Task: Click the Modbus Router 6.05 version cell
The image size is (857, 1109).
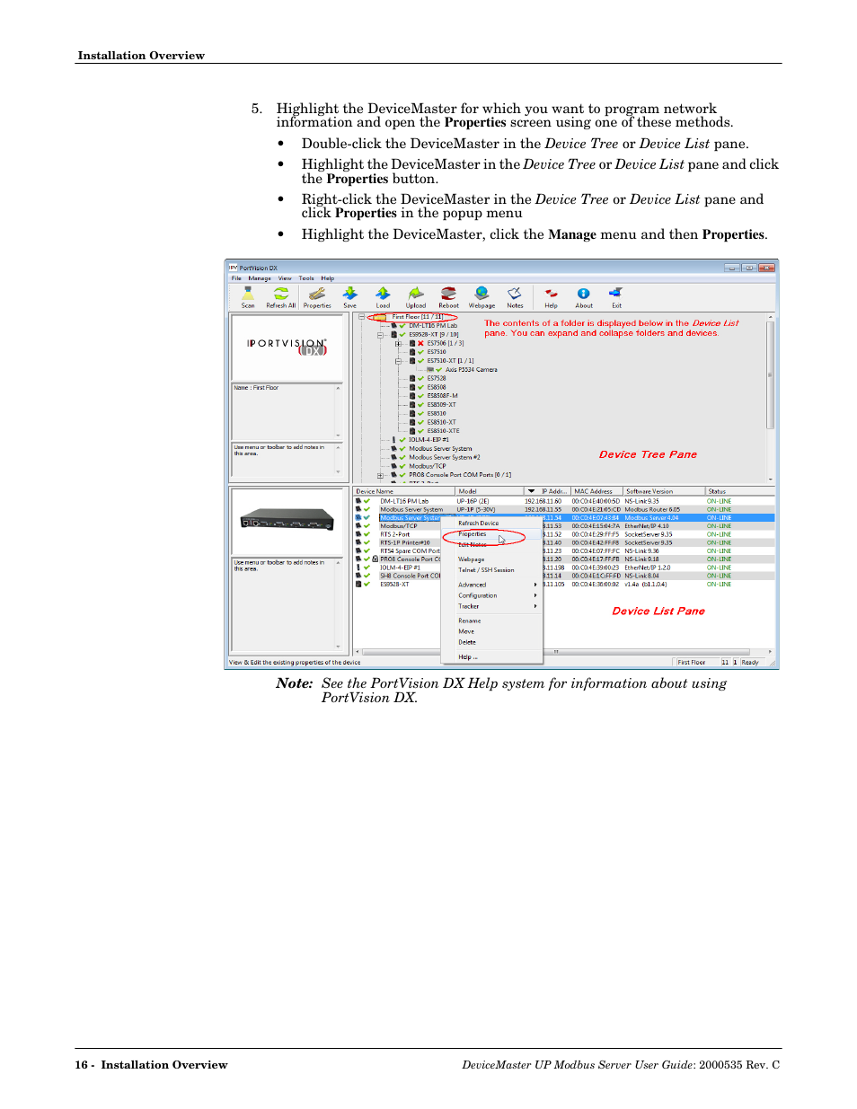Action: pyautogui.click(x=653, y=509)
